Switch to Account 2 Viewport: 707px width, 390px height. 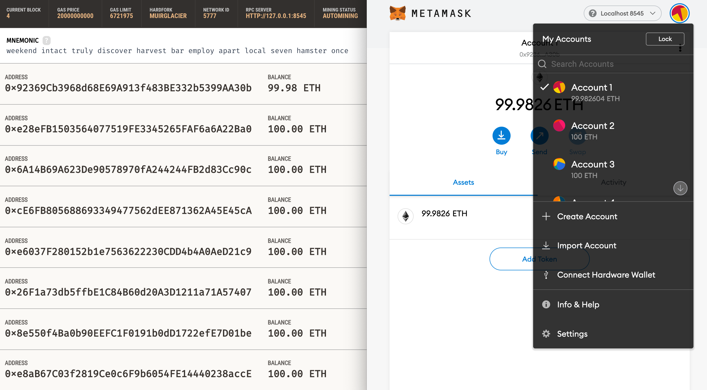592,126
